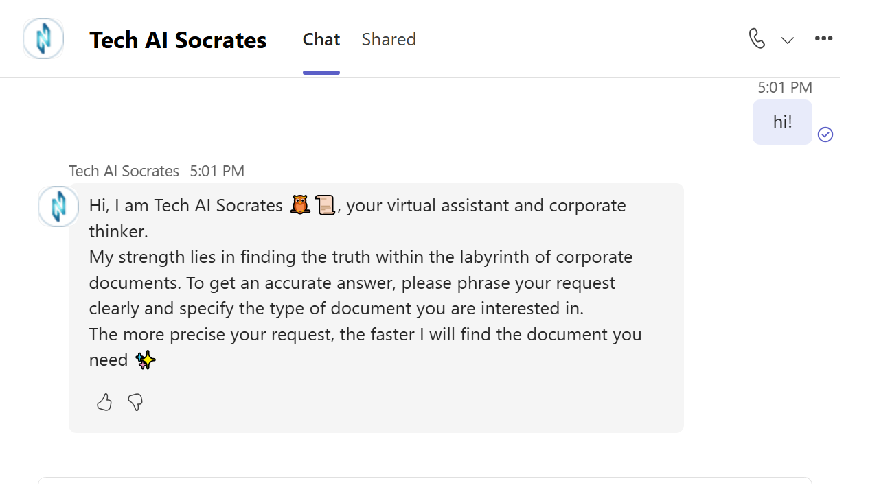Switch to the Chat tab
This screenshot has height=494, width=879.
tap(321, 40)
